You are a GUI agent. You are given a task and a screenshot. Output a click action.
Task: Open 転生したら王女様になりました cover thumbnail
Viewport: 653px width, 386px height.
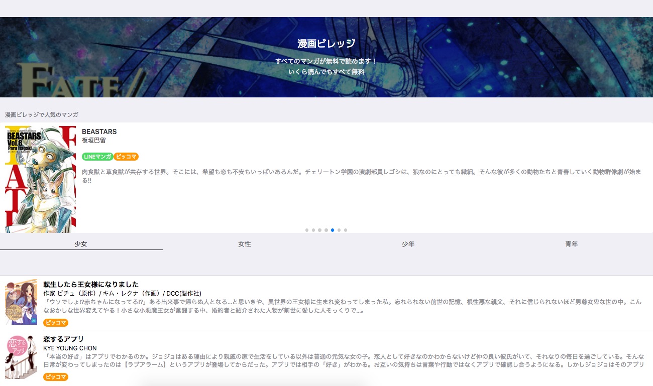[21, 302]
